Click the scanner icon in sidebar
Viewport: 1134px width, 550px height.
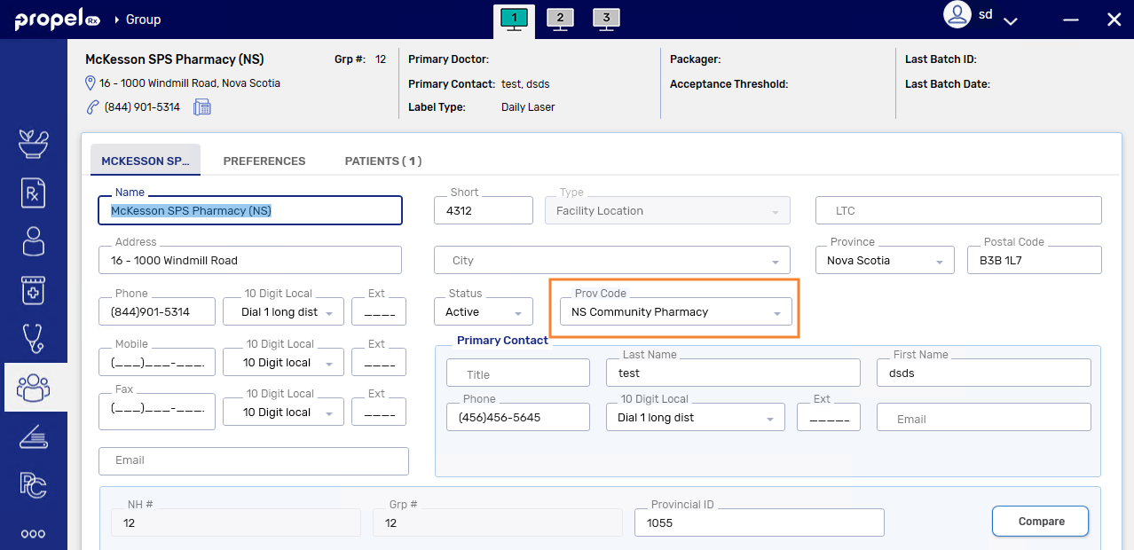34,436
